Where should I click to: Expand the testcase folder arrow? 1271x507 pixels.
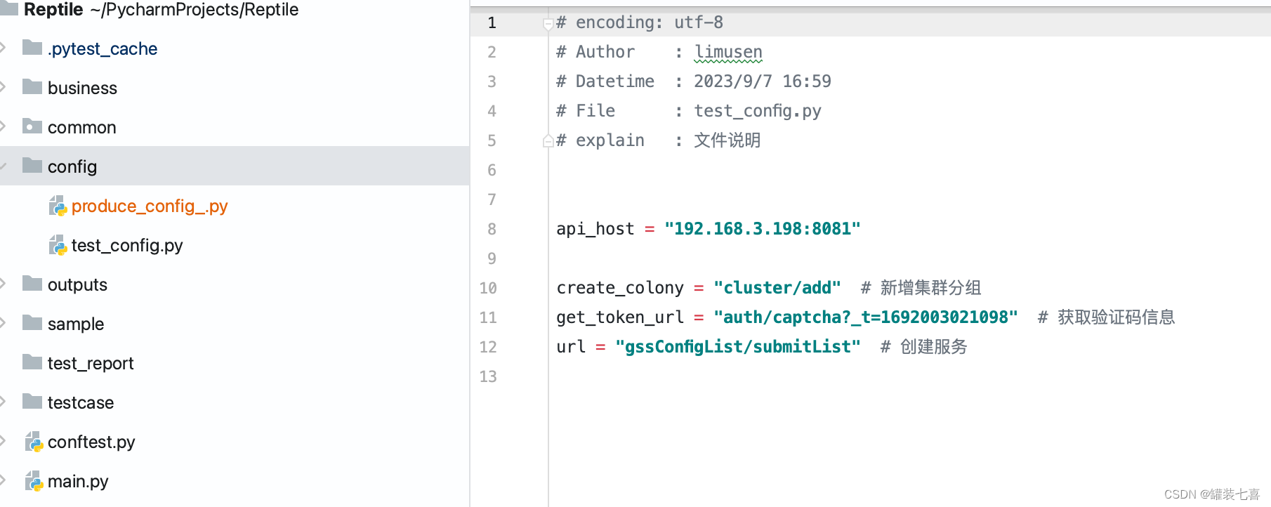[x=3, y=402]
